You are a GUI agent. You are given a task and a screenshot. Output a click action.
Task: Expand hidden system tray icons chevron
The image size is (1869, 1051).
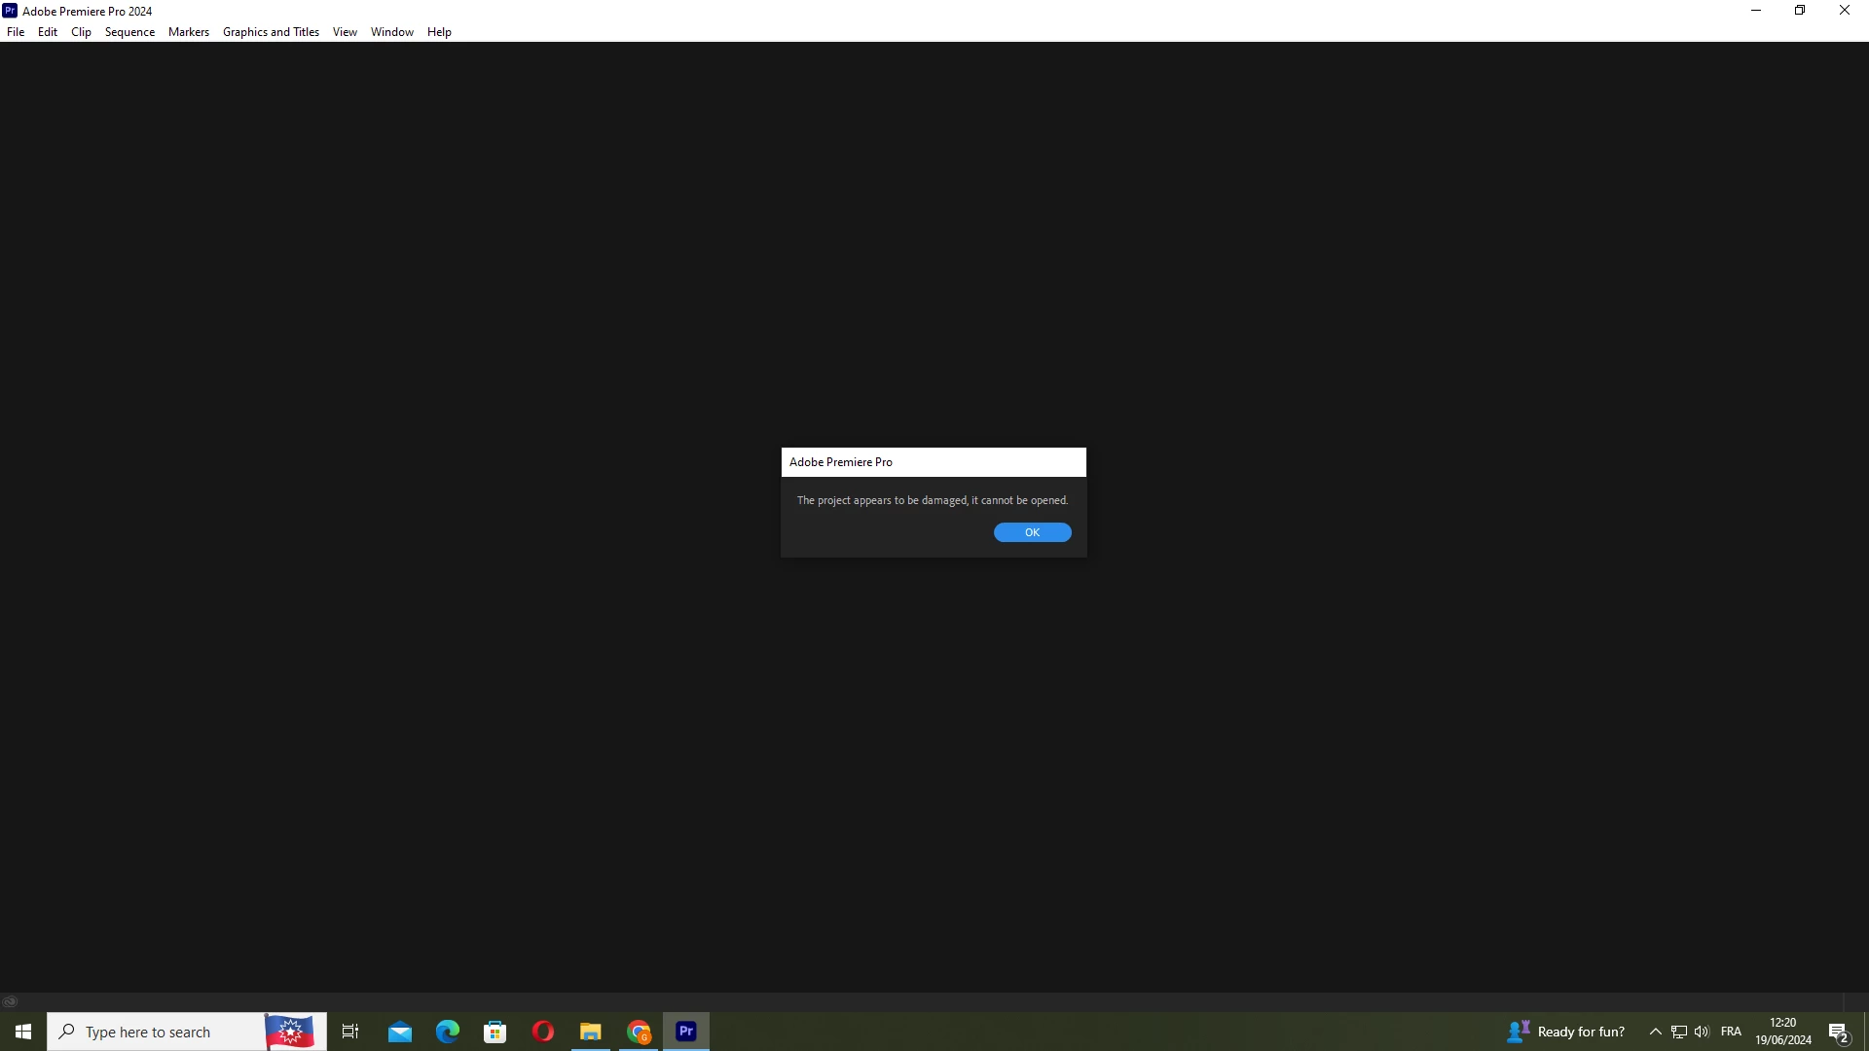pos(1655,1032)
